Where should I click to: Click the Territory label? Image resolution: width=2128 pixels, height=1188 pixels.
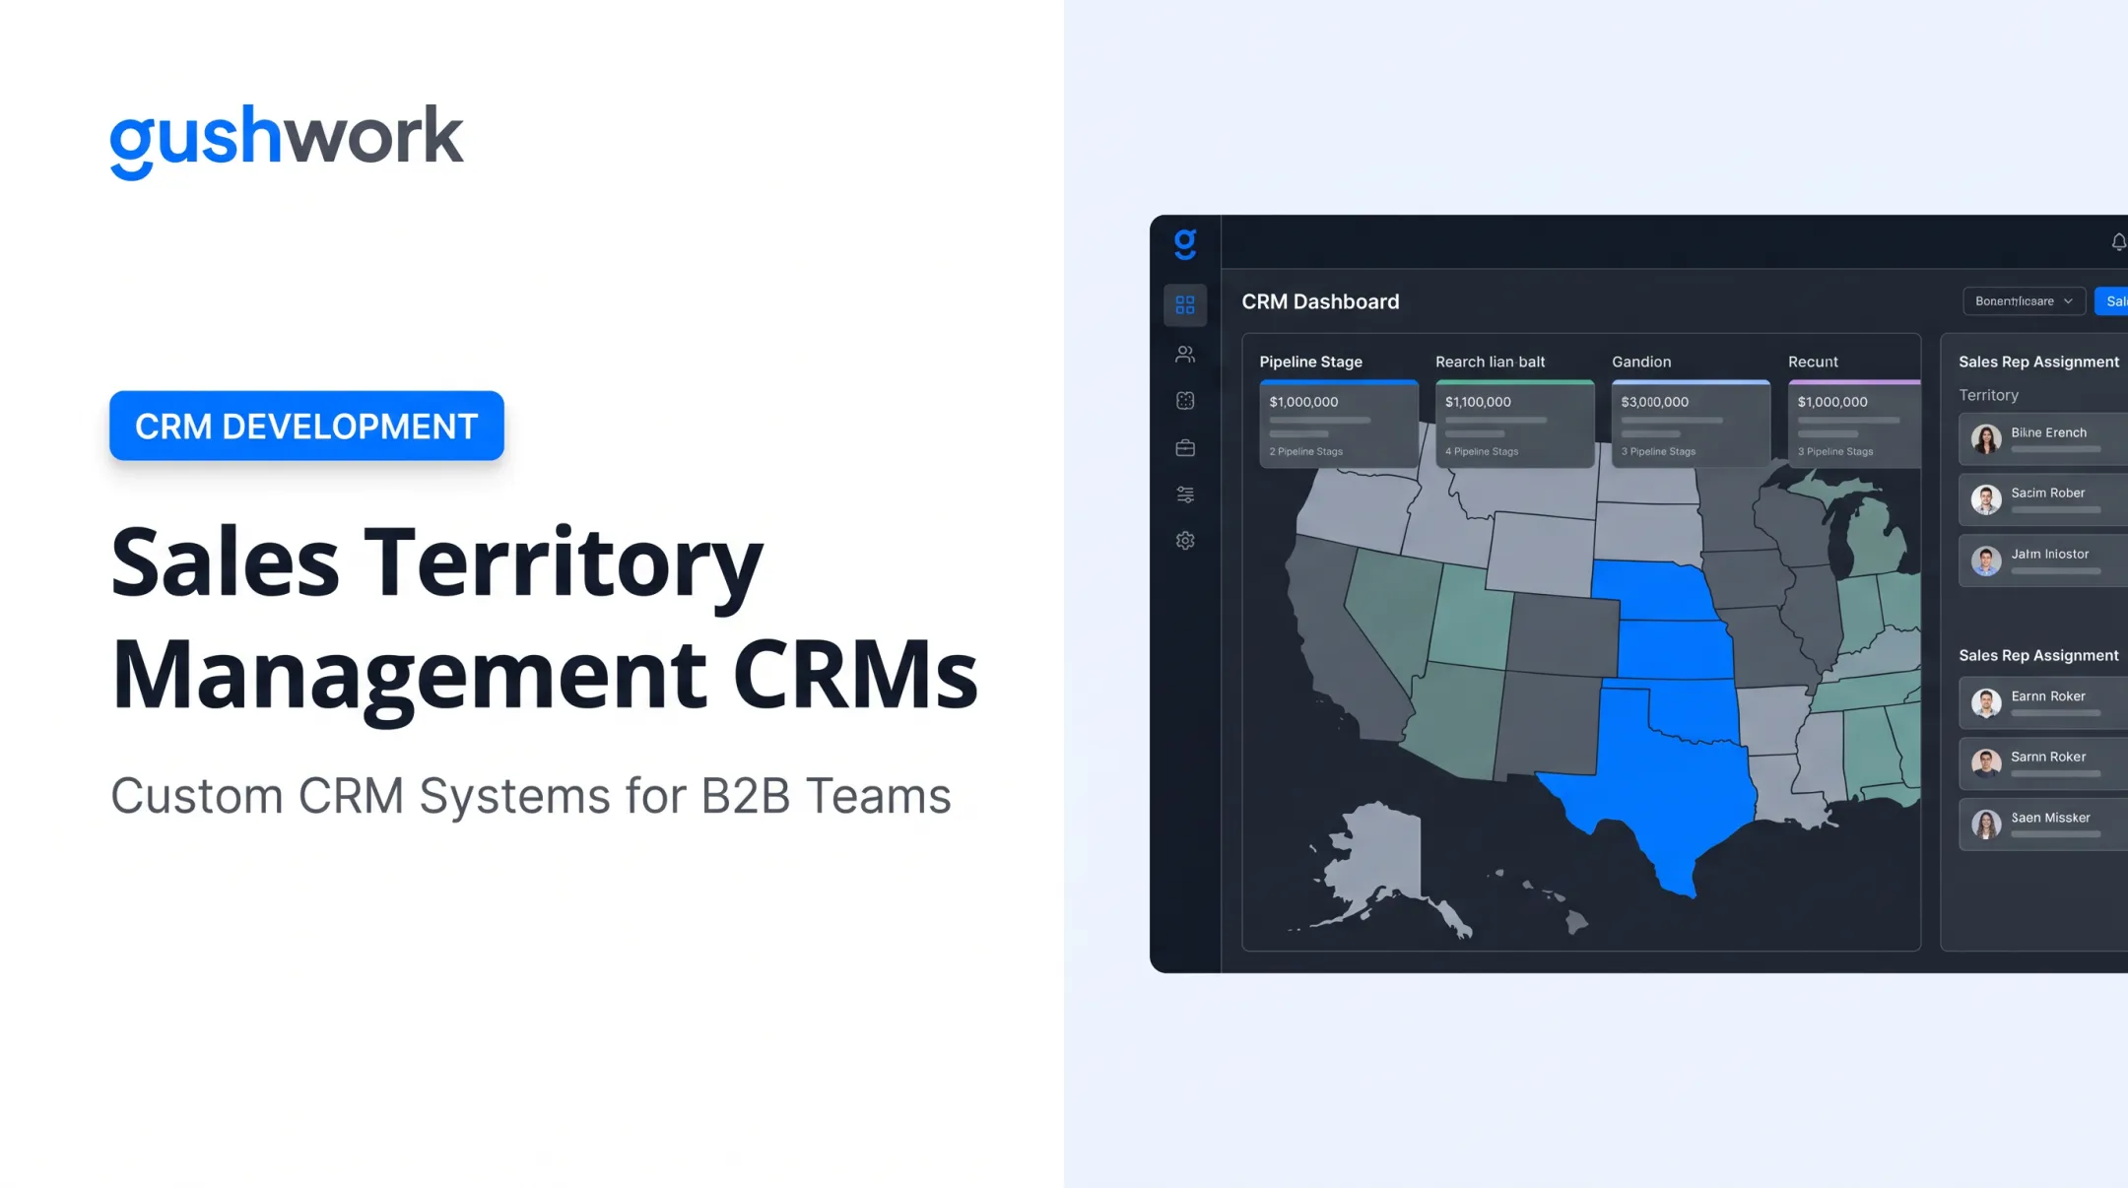click(x=1988, y=395)
